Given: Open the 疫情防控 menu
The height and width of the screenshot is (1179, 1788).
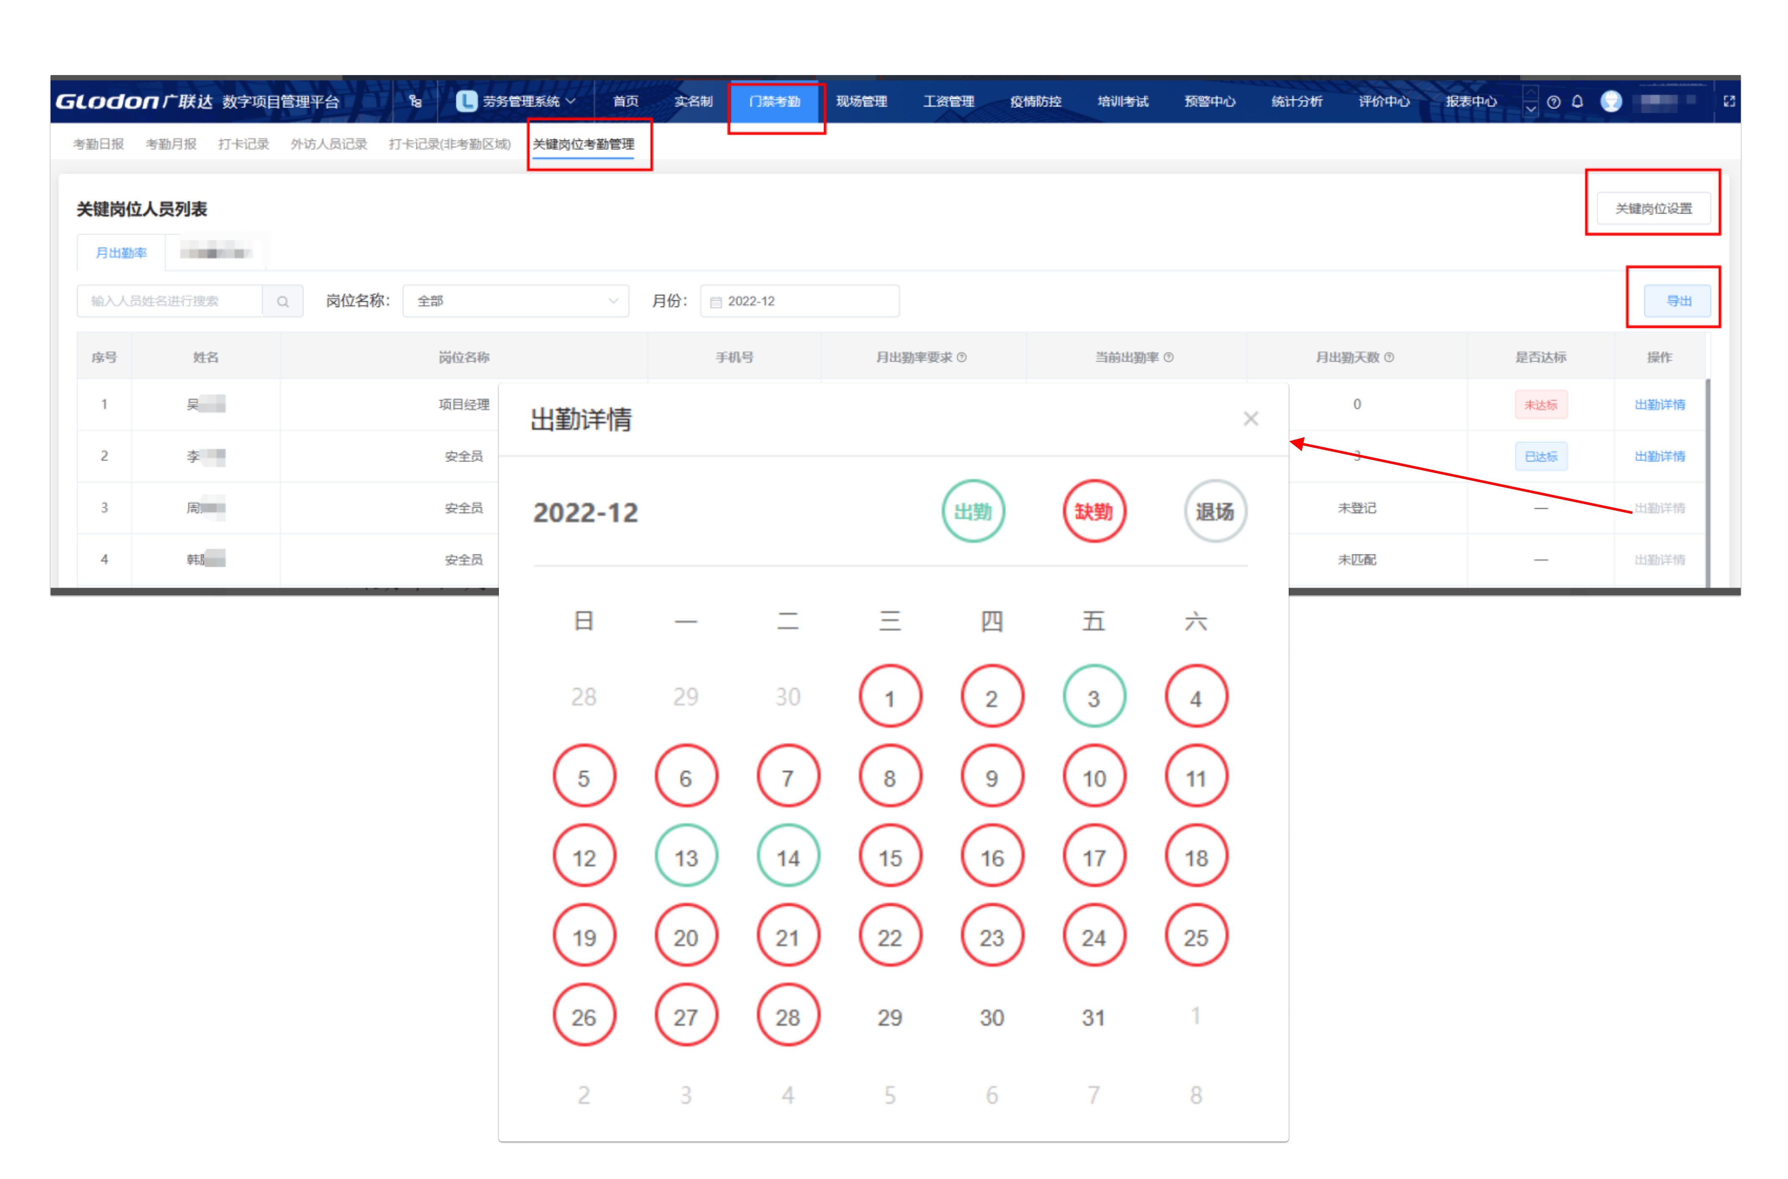Looking at the screenshot, I should [x=1036, y=102].
